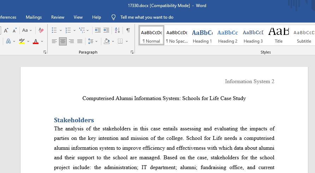Apply the No Spacing style
Screen dimensions: 315x173
tap(177, 35)
